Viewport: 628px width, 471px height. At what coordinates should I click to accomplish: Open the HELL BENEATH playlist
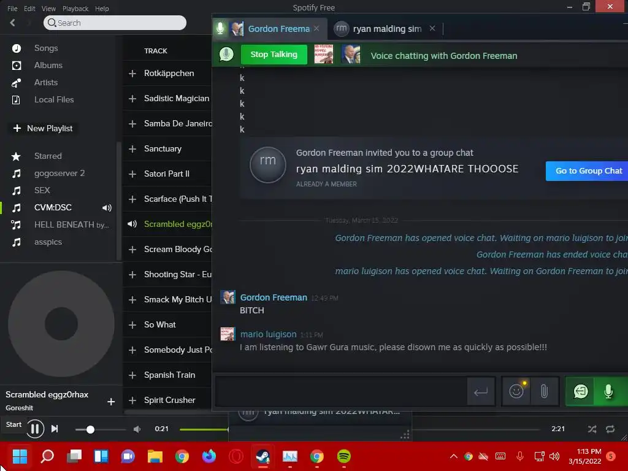[x=71, y=224]
